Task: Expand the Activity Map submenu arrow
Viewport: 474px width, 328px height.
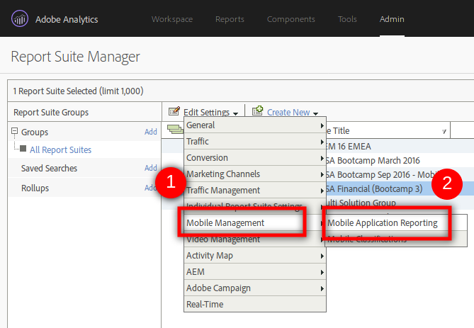Action: (x=322, y=256)
